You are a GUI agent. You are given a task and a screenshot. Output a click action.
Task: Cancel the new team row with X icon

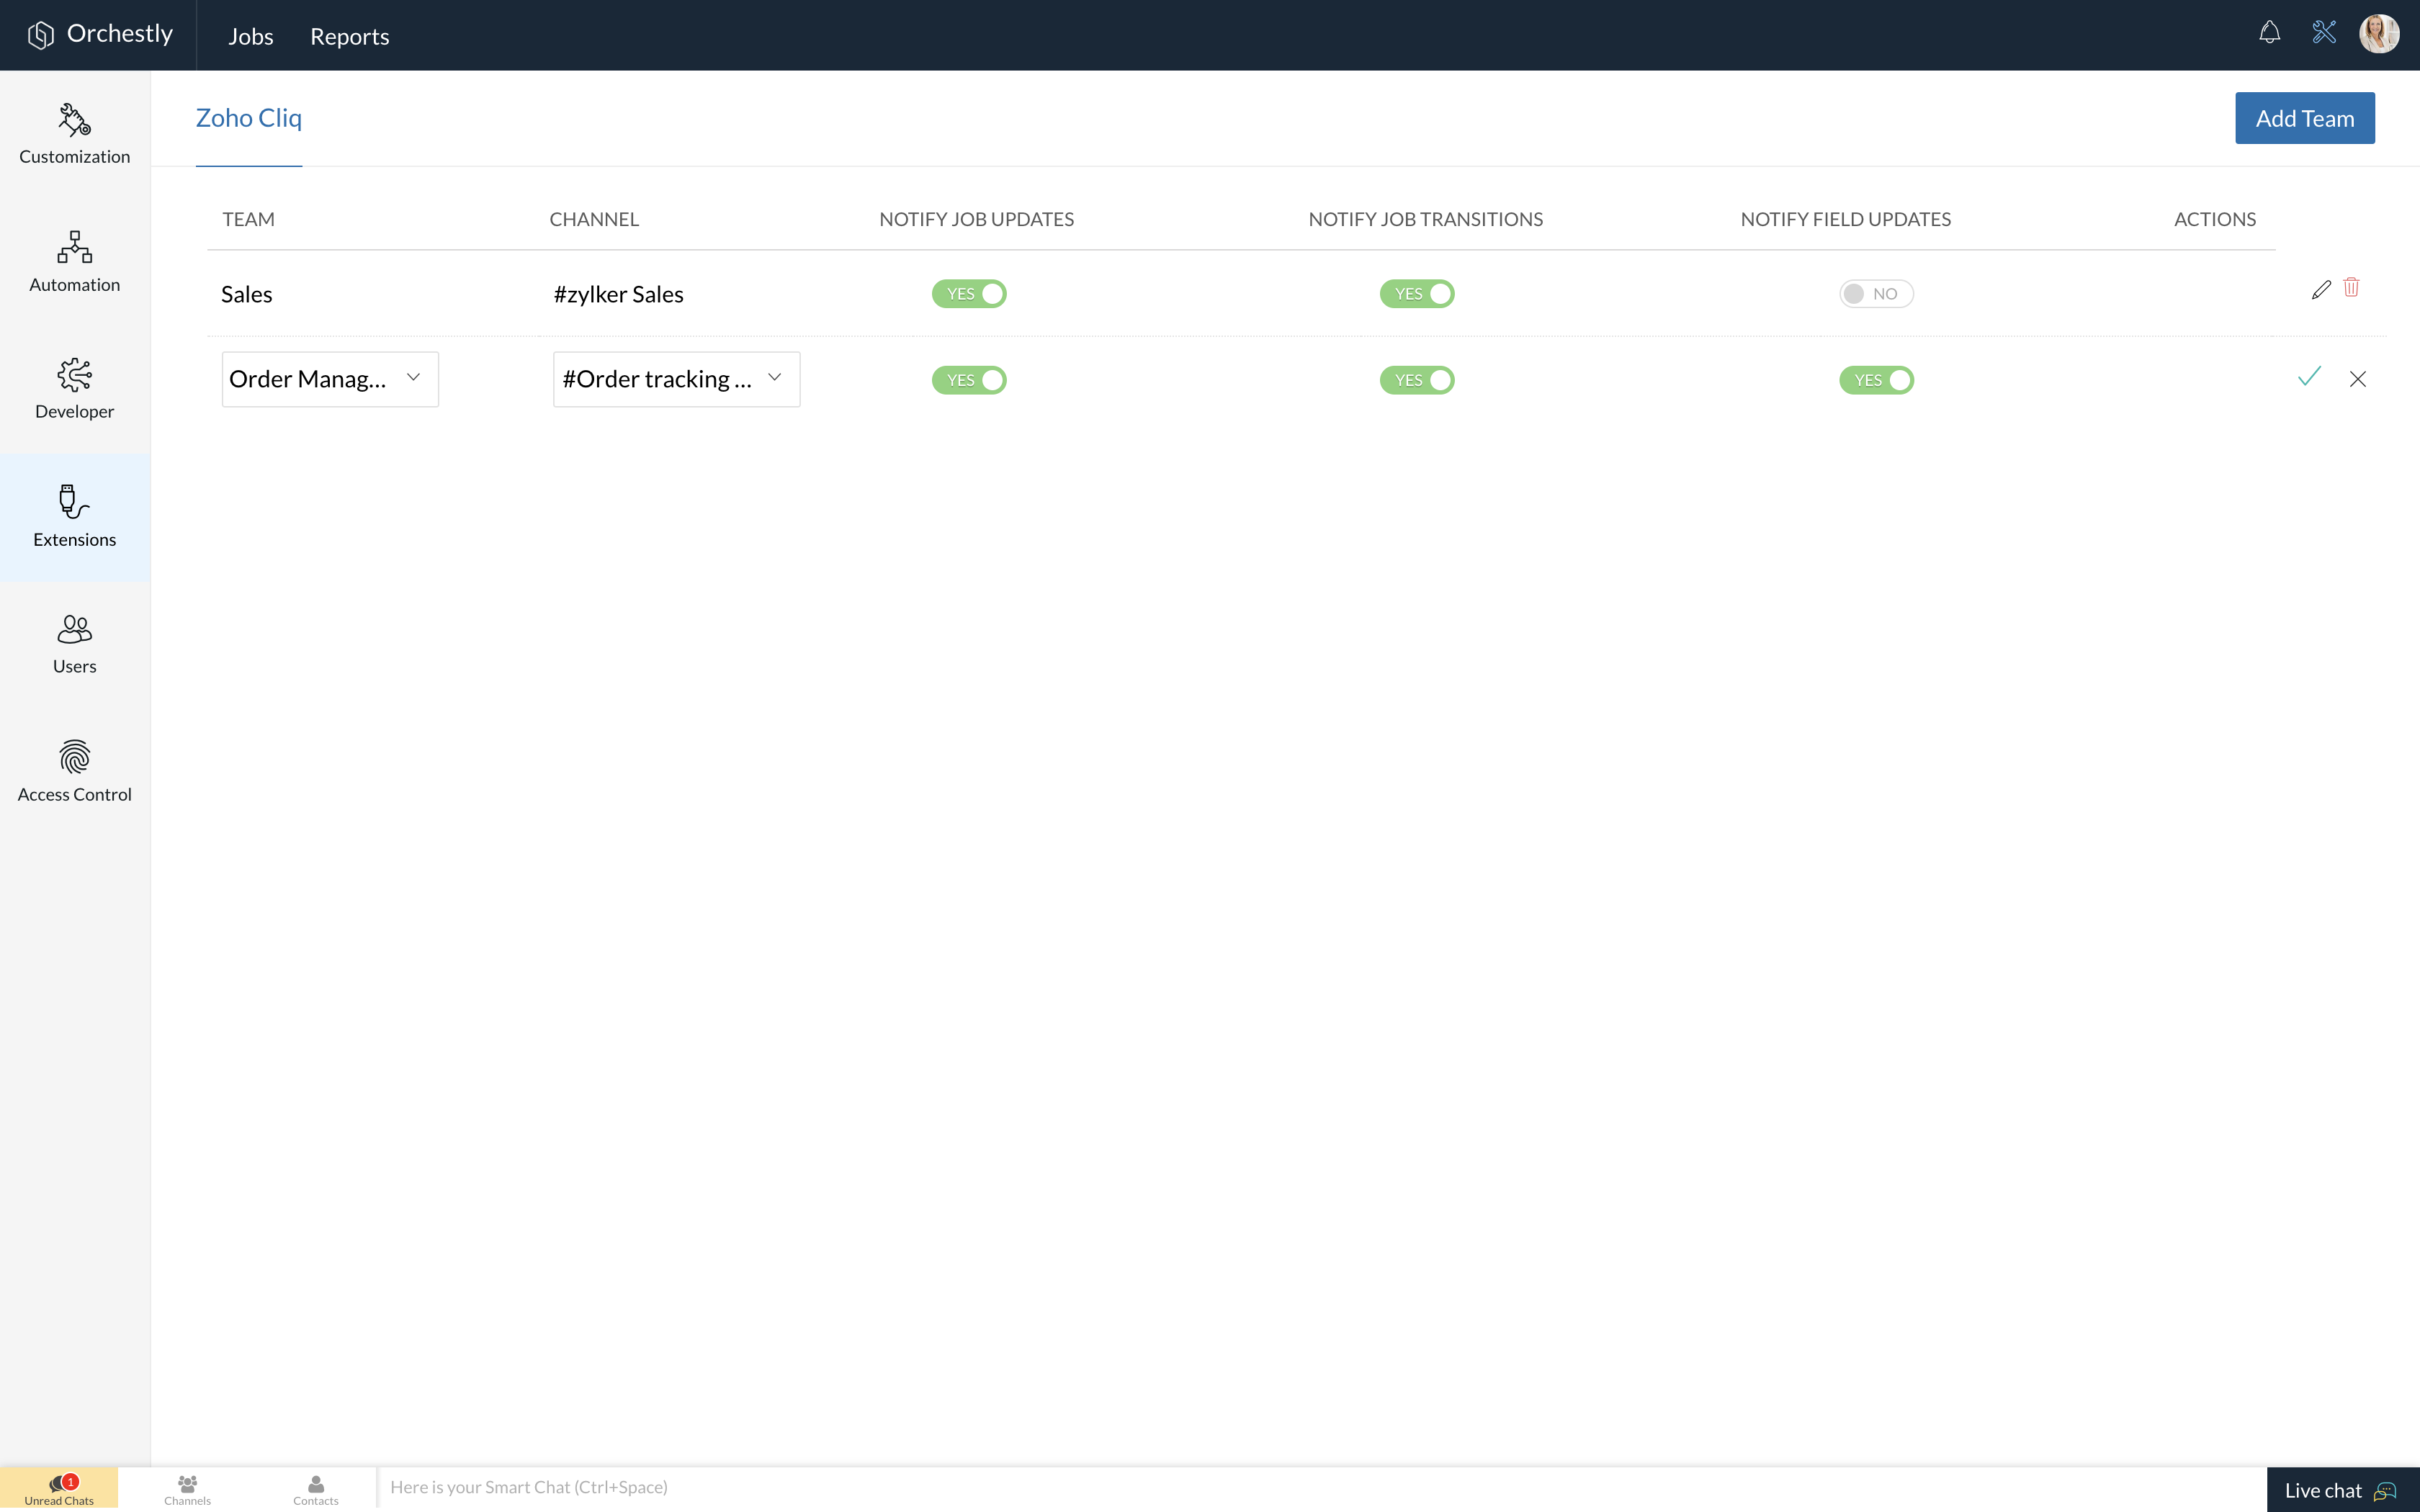click(x=2357, y=379)
